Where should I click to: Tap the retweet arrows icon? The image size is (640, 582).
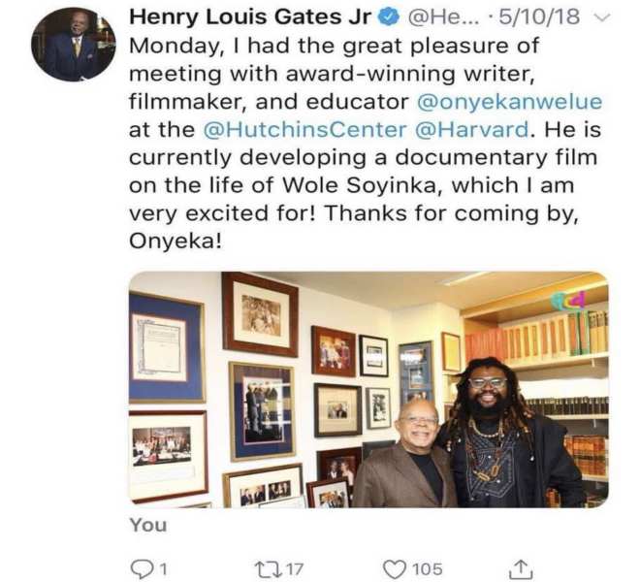click(x=268, y=567)
